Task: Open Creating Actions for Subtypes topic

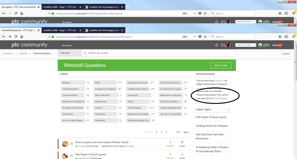Action: pyautogui.click(x=212, y=126)
